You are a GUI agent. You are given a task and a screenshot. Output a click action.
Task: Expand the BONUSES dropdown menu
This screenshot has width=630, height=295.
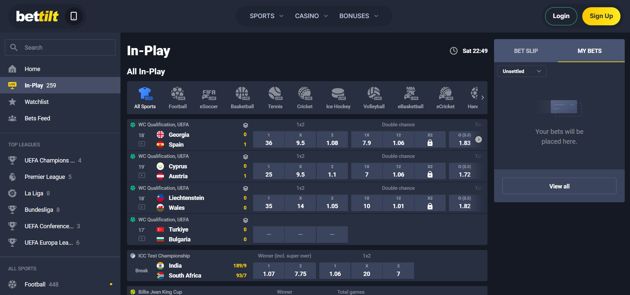(358, 16)
